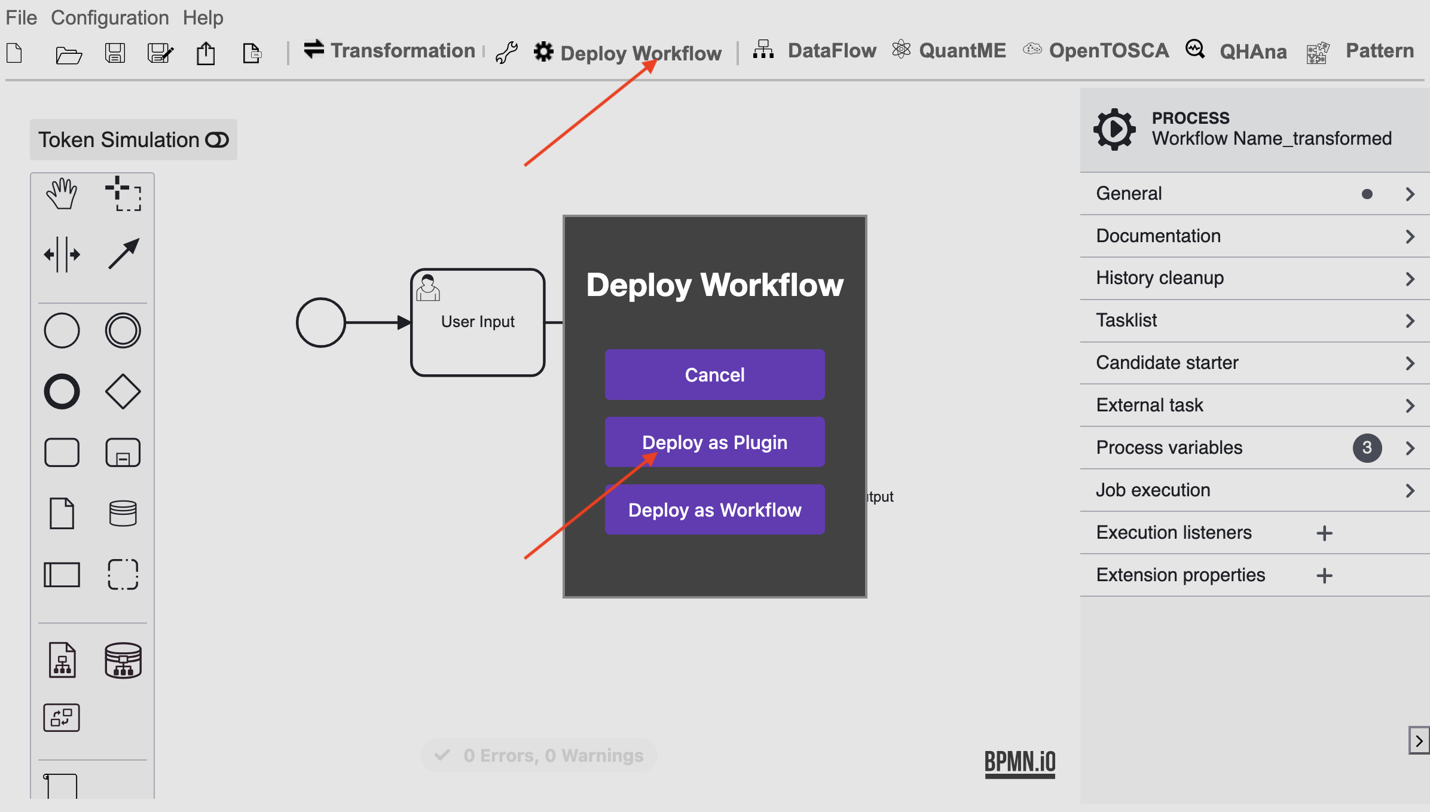Select intermediate event double circle in palette
The height and width of the screenshot is (812, 1430).
pyautogui.click(x=123, y=331)
